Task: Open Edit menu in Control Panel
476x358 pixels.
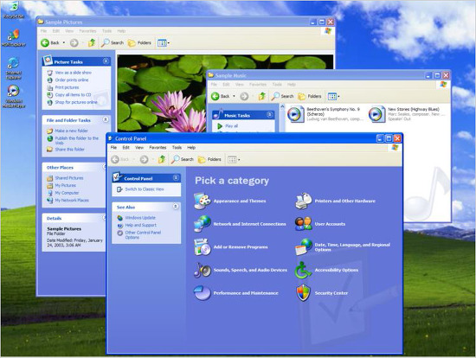Action: (x=125, y=148)
